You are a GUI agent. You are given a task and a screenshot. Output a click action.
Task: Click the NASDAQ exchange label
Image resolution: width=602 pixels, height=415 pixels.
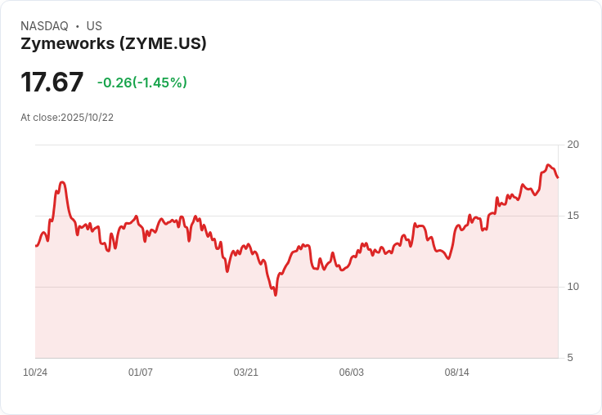(44, 26)
